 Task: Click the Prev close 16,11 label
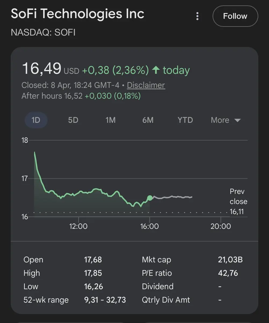(x=238, y=202)
